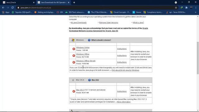Click the info icon beside Which should I choose

coord(89,40)
